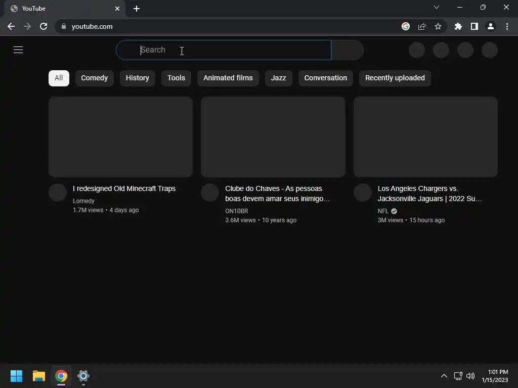The height and width of the screenshot is (388, 518).
Task: Go back with browser back arrow
Action: (11, 26)
